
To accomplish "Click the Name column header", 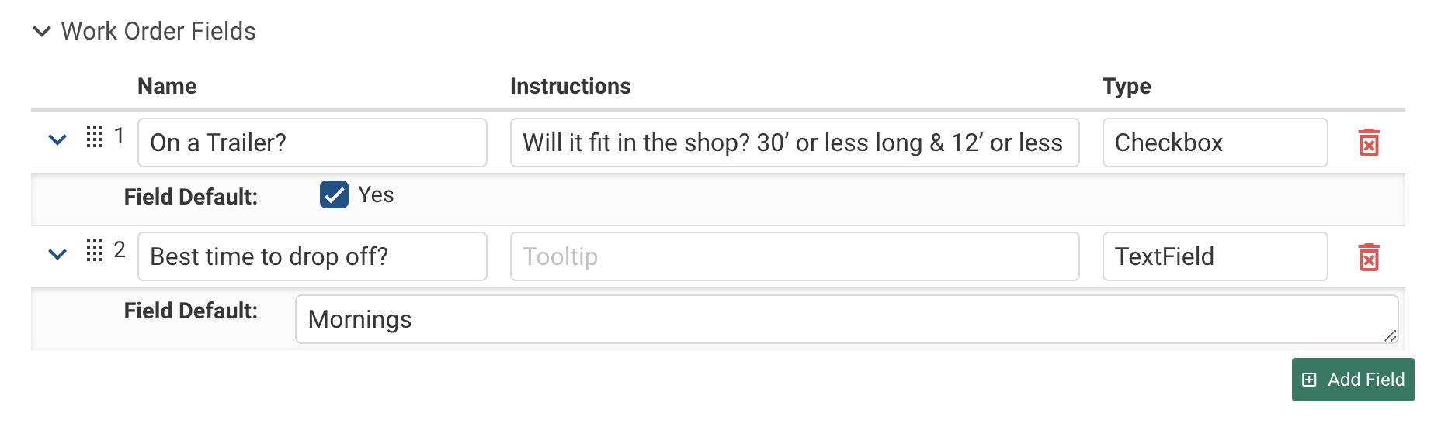I will (167, 86).
